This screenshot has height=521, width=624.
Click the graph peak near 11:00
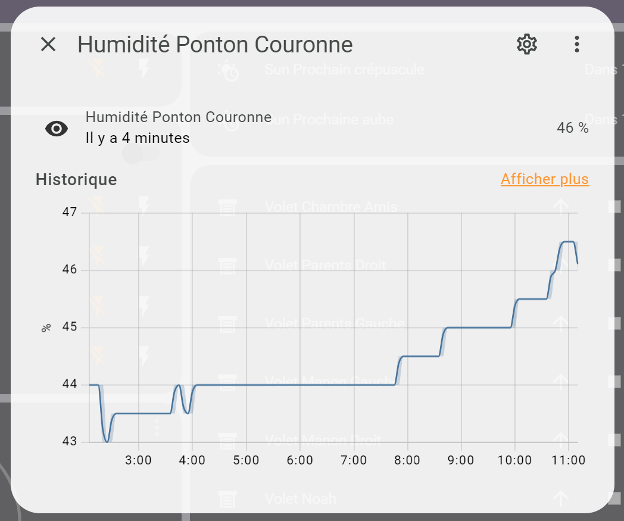pyautogui.click(x=568, y=242)
